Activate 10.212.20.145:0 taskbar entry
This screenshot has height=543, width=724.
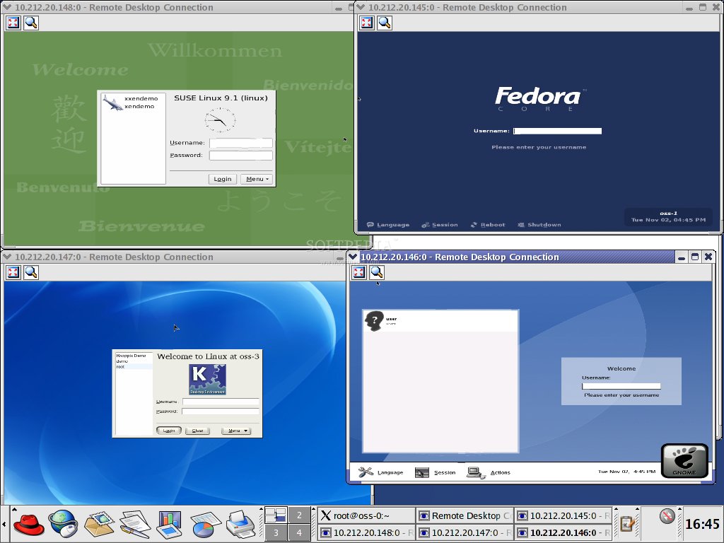(x=563, y=515)
